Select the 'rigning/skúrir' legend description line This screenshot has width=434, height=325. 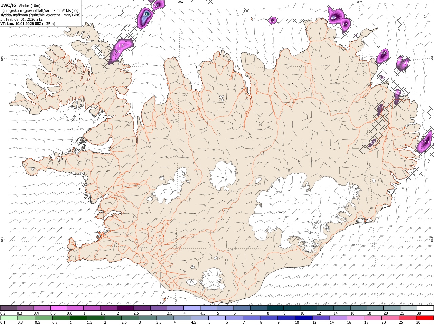(x=39, y=10)
